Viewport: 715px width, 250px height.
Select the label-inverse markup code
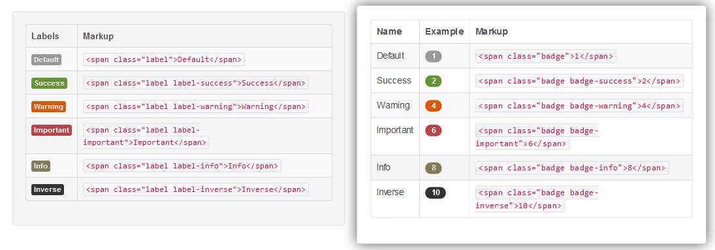point(196,189)
